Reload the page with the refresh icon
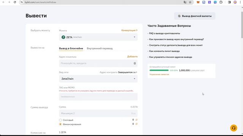The height and width of the screenshot is (136, 243). pos(15,2)
